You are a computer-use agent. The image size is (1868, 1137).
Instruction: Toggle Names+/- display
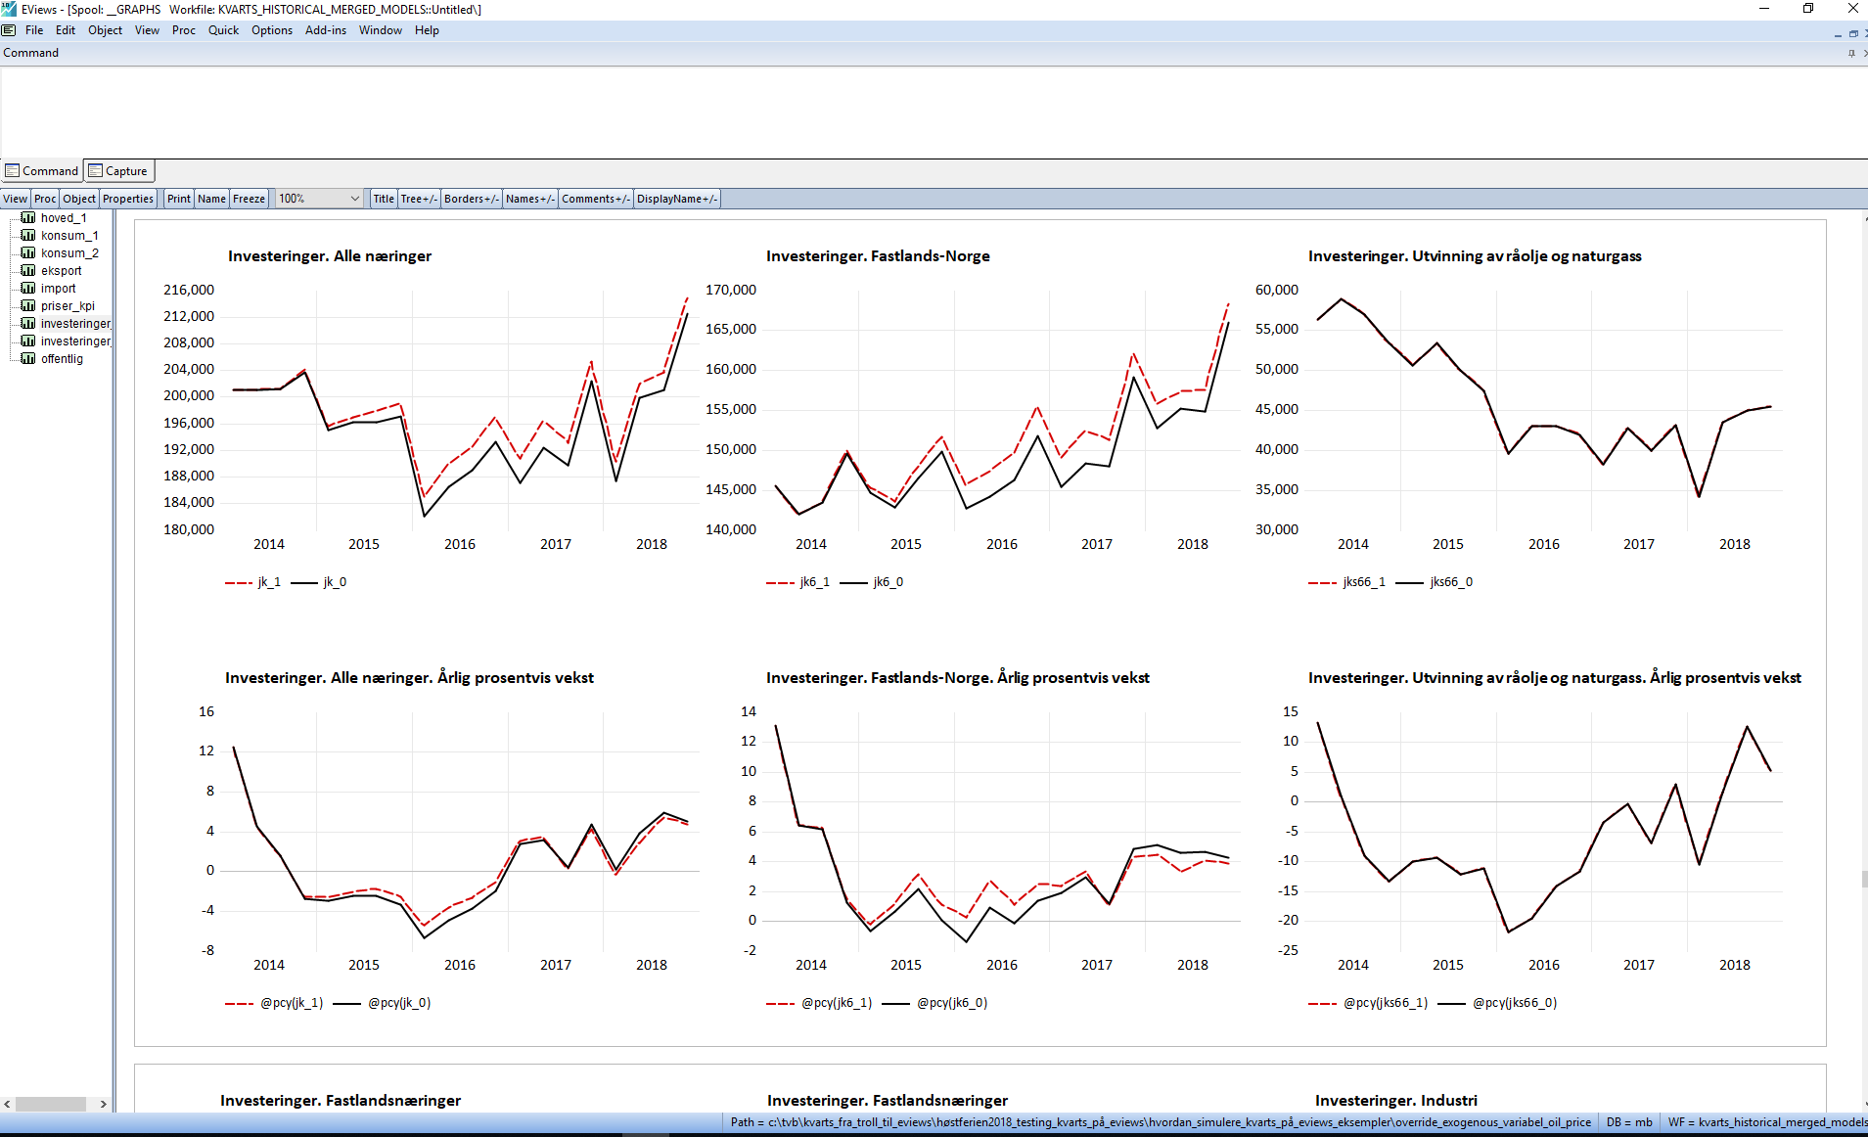[x=530, y=199]
